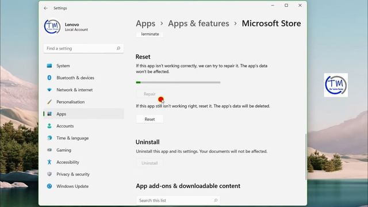The height and width of the screenshot is (207, 368).
Task: Click the Uninstall section heading
Action: (147, 142)
